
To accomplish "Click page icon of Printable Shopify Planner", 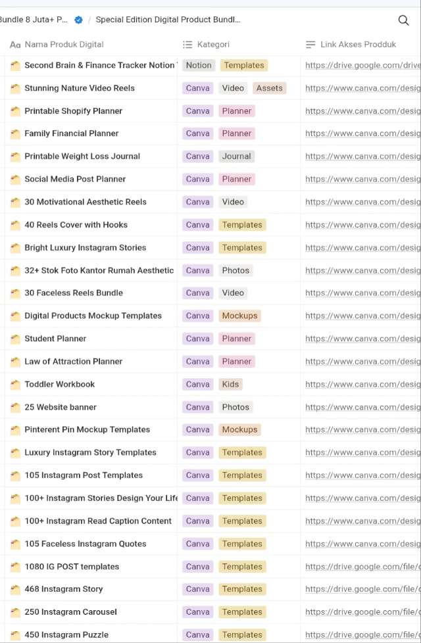I will pos(15,111).
